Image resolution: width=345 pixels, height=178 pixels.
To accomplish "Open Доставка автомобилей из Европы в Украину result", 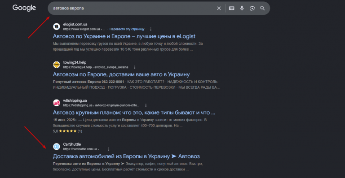I will tap(126, 156).
